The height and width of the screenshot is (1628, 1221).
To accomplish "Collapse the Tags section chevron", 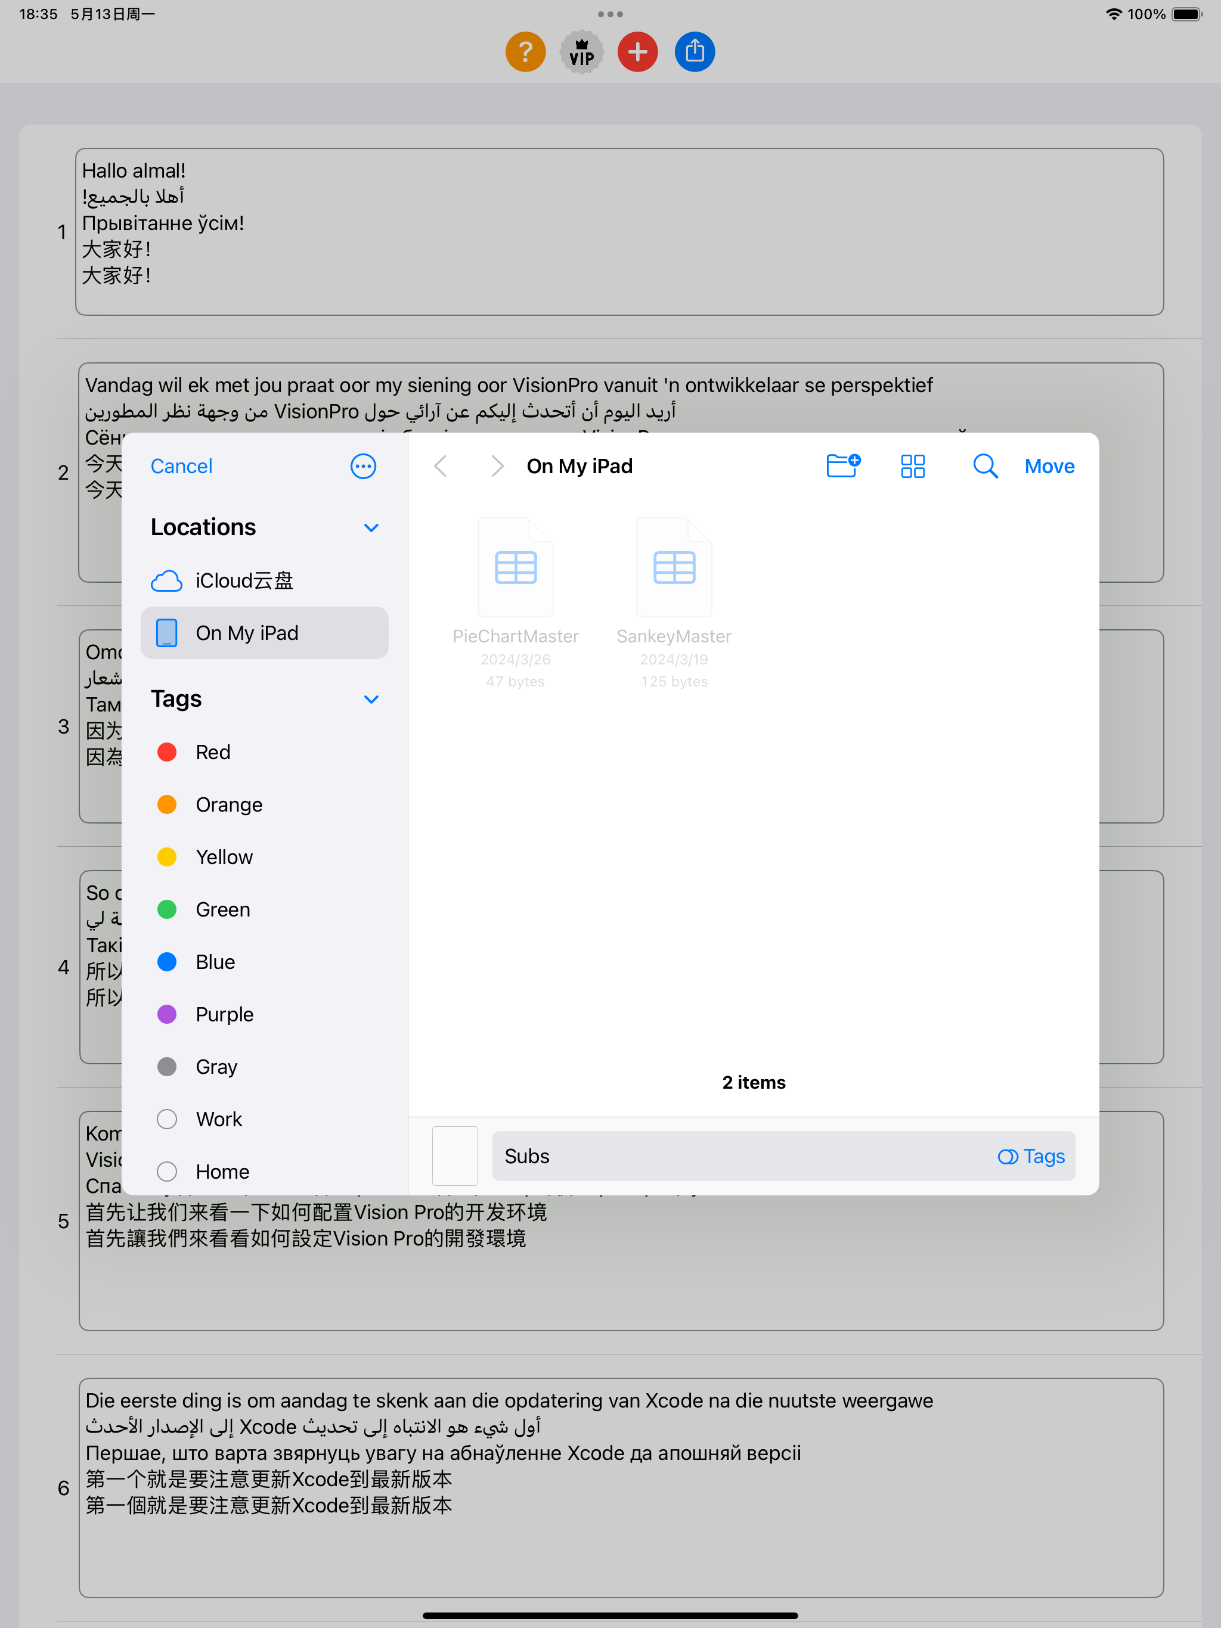I will tap(371, 699).
